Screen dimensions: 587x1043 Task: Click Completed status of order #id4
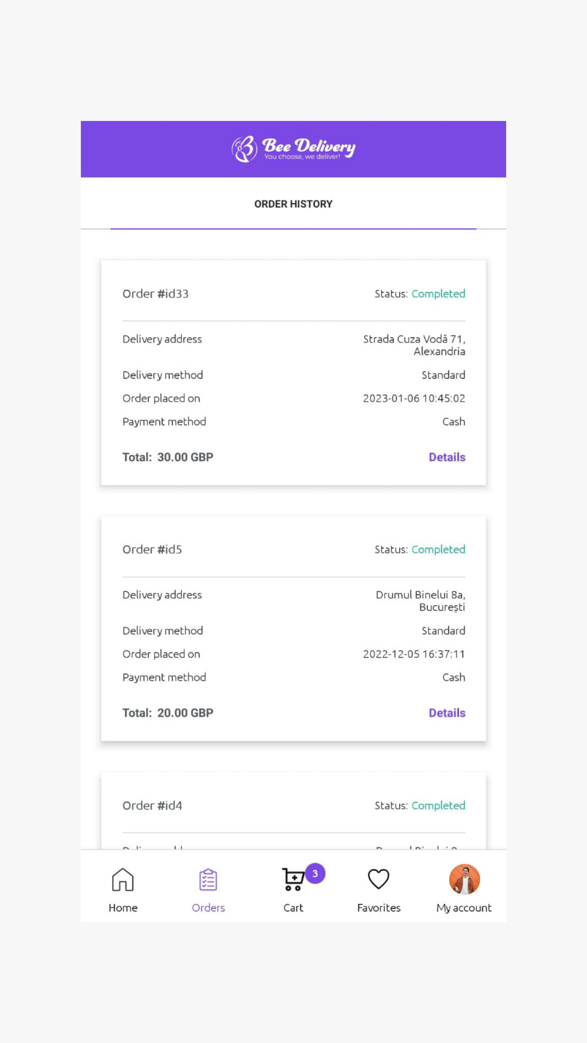pos(438,806)
